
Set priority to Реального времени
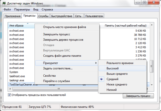(x=122, y=63)
